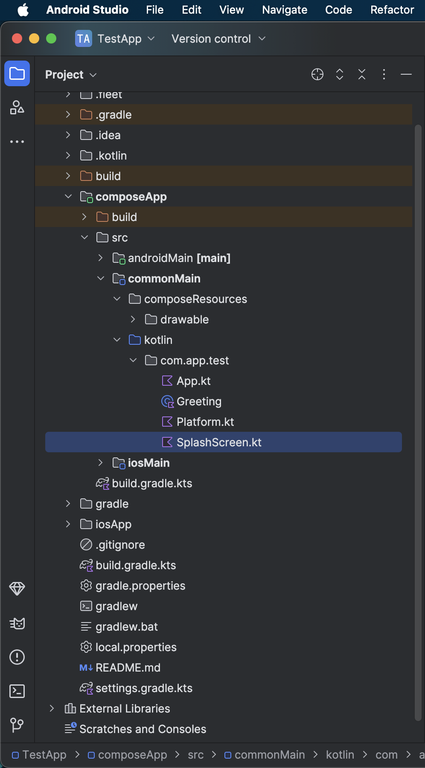This screenshot has height=768, width=425.
Task: Click the Greeting class icon
Action: coord(167,401)
